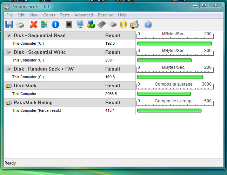This screenshot has width=227, height=175.
Task: Click the icon beside Disk Mark heading
Action: click(9, 86)
